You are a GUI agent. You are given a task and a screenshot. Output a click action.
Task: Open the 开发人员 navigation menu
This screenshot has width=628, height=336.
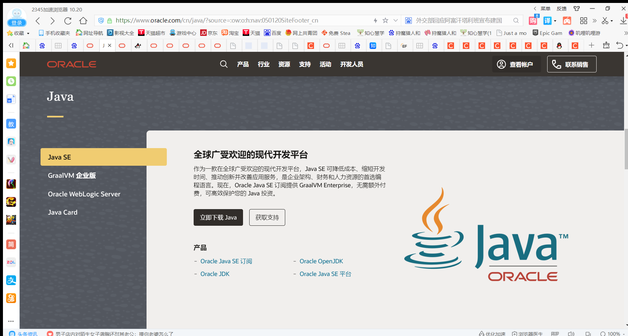tap(352, 64)
